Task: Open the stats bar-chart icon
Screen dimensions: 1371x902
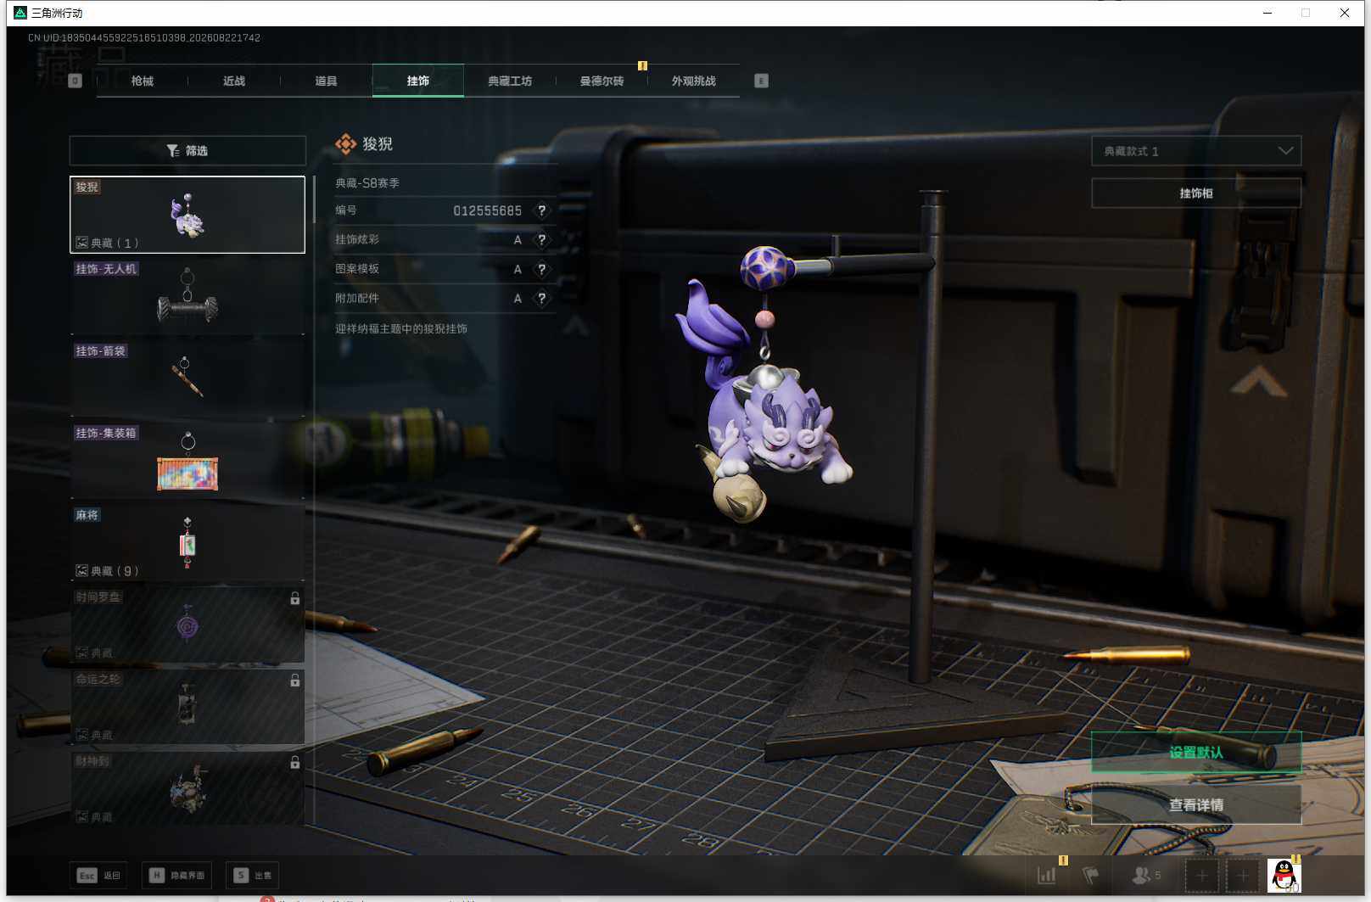Action: pyautogui.click(x=1047, y=875)
